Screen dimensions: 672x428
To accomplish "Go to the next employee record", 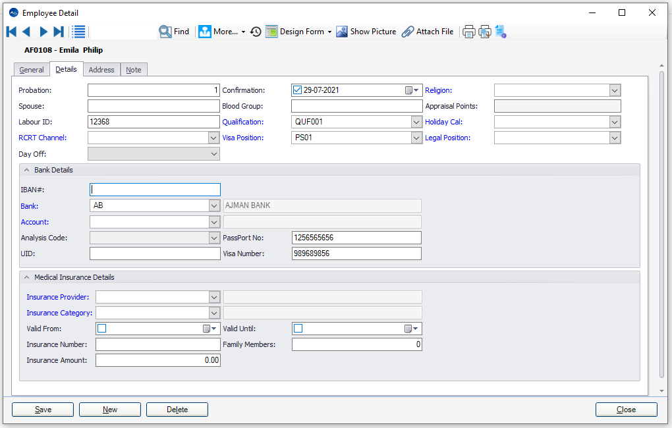I will [x=43, y=31].
